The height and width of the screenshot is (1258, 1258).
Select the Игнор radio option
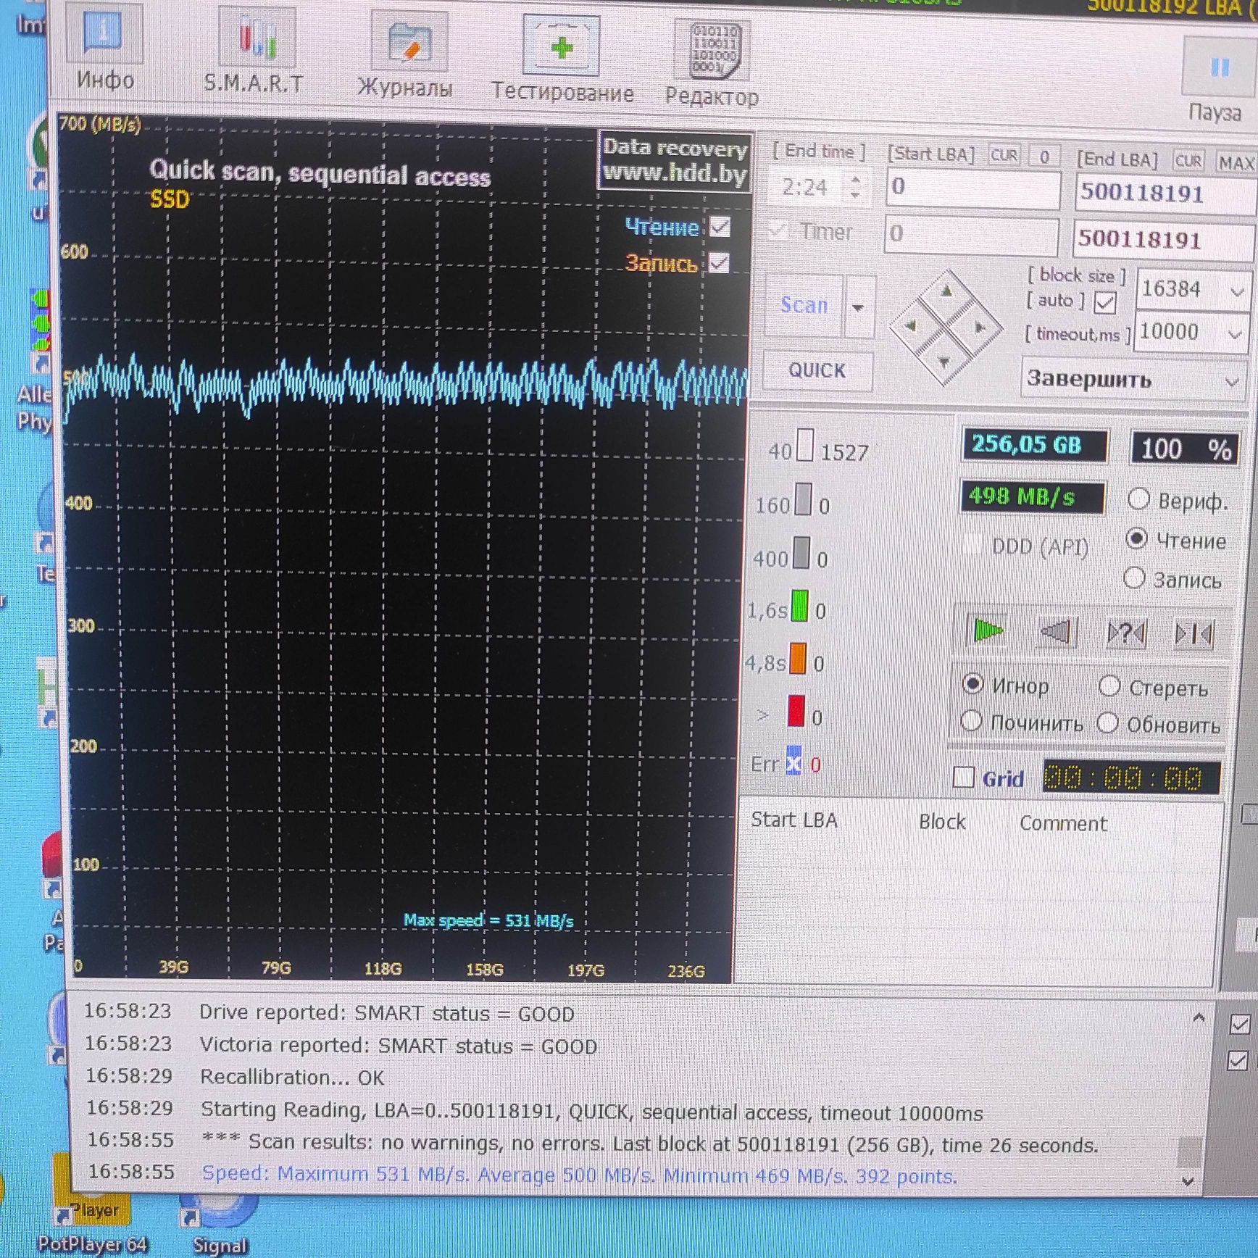click(x=972, y=683)
